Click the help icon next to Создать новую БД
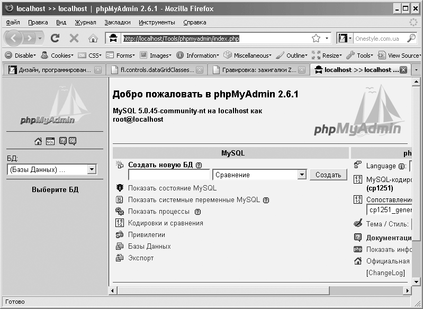 point(199,165)
